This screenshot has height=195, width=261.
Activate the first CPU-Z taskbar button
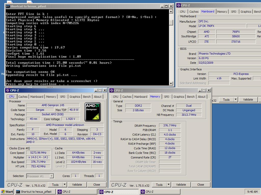click(77, 192)
